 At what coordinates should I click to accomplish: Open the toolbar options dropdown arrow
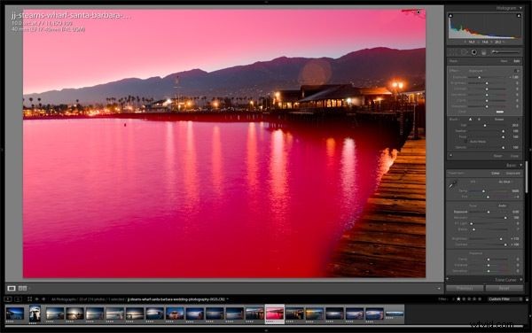pos(438,289)
